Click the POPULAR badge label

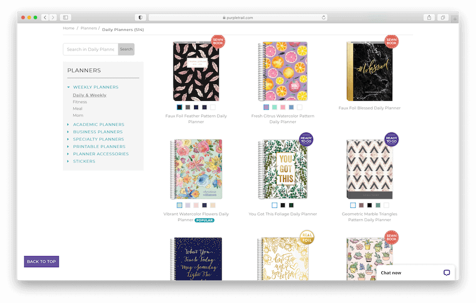coord(205,220)
